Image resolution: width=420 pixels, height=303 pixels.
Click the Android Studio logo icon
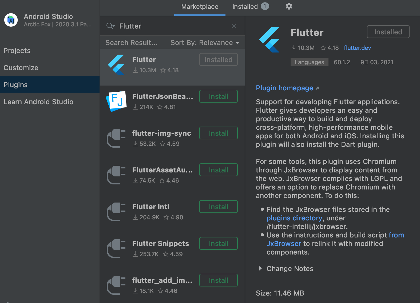[11, 20]
